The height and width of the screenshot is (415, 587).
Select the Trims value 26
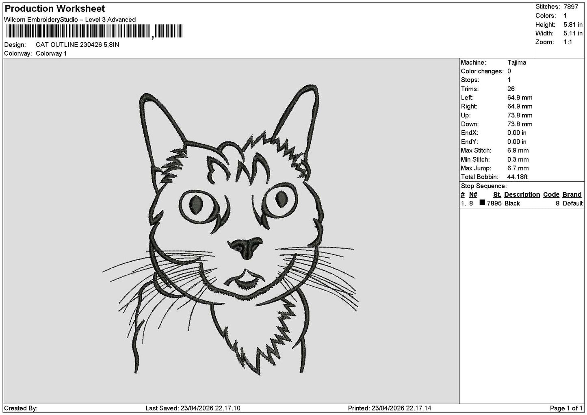pos(511,89)
